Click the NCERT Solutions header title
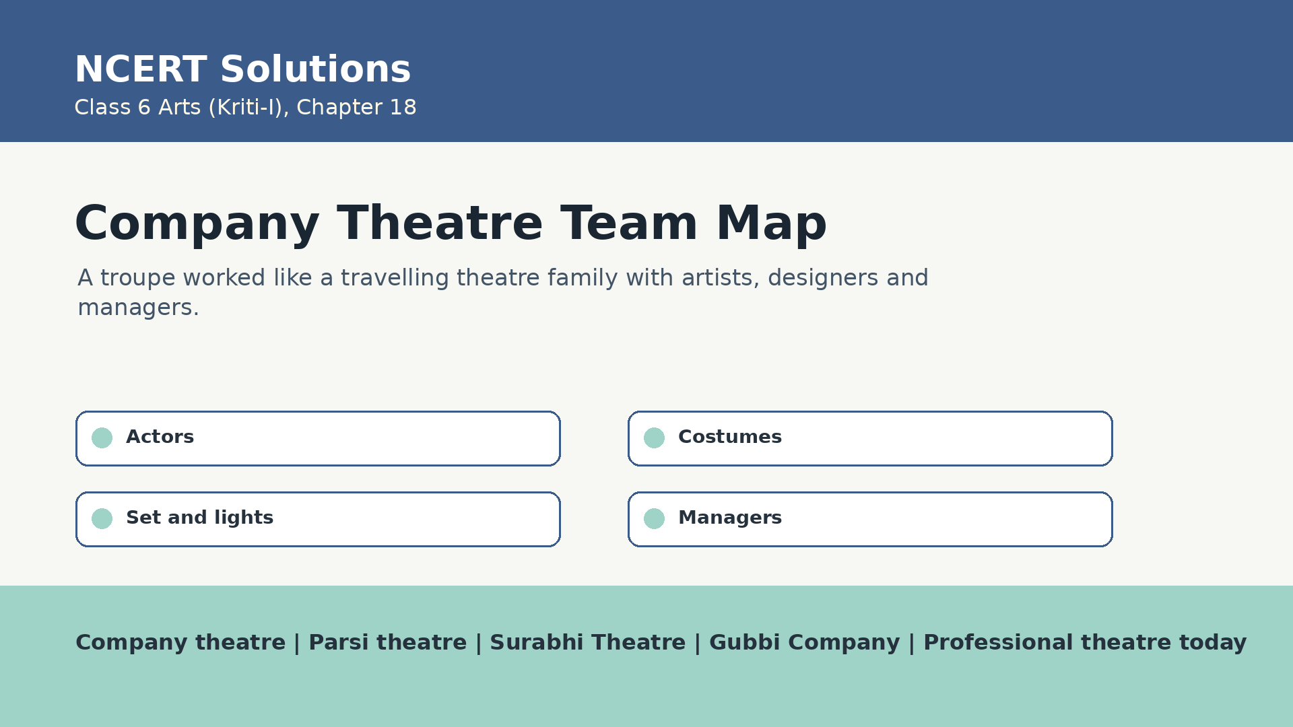Viewport: 1293px width, 727px height. 242,70
